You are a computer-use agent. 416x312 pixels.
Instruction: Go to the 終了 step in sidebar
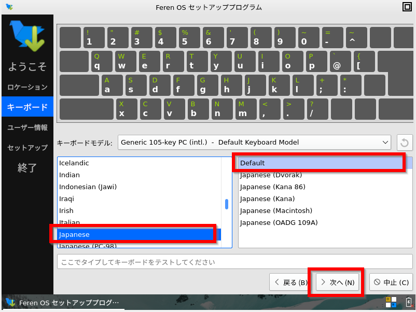27,168
